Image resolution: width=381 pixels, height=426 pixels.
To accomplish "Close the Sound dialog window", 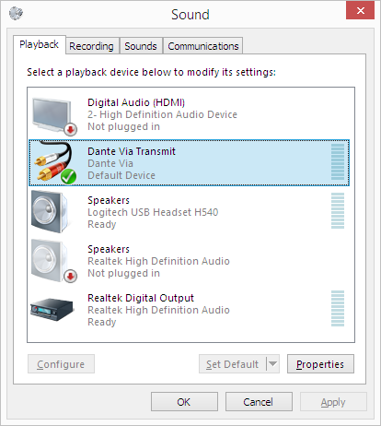I will pyautogui.click(x=360, y=11).
